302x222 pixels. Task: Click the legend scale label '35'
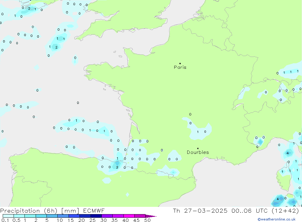click(114, 220)
